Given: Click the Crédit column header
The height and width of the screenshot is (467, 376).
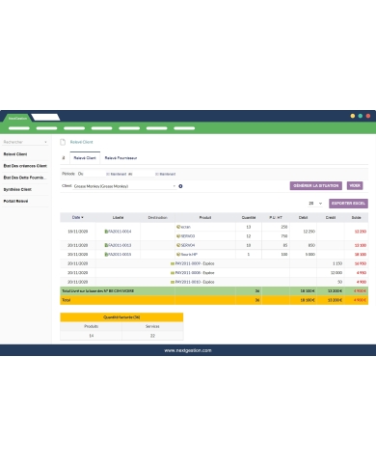Looking at the screenshot, I should tap(331, 217).
